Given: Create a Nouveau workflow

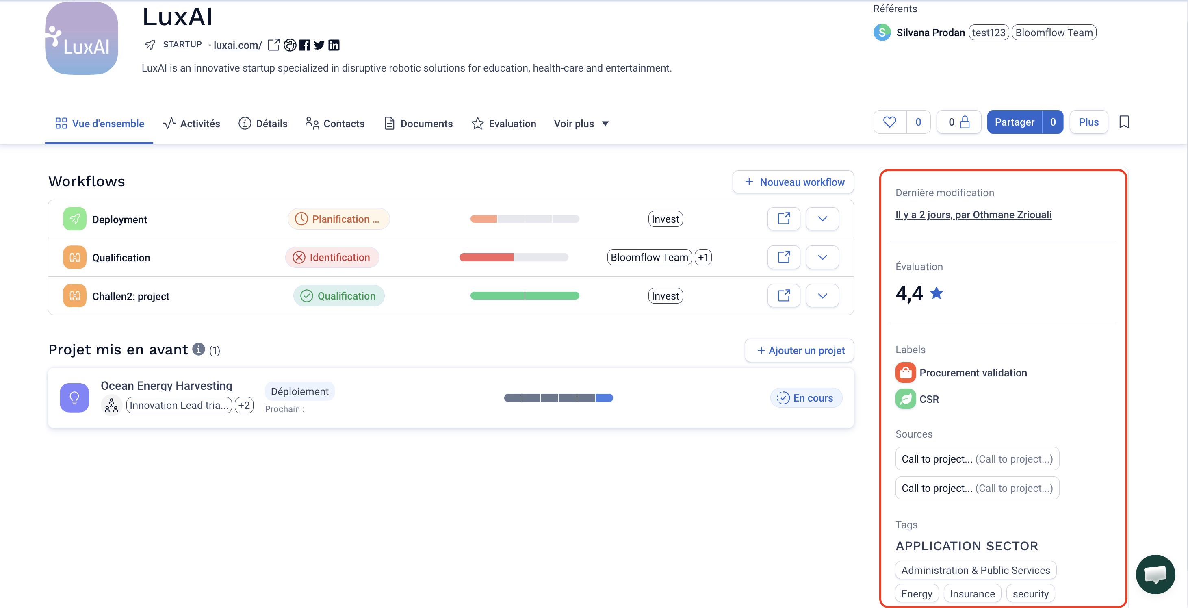Looking at the screenshot, I should click(x=793, y=182).
